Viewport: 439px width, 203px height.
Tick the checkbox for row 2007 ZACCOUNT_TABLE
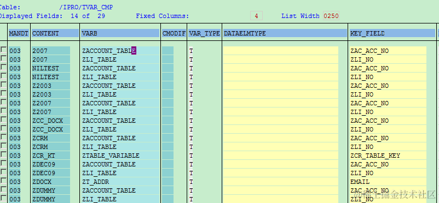[x=3, y=50]
